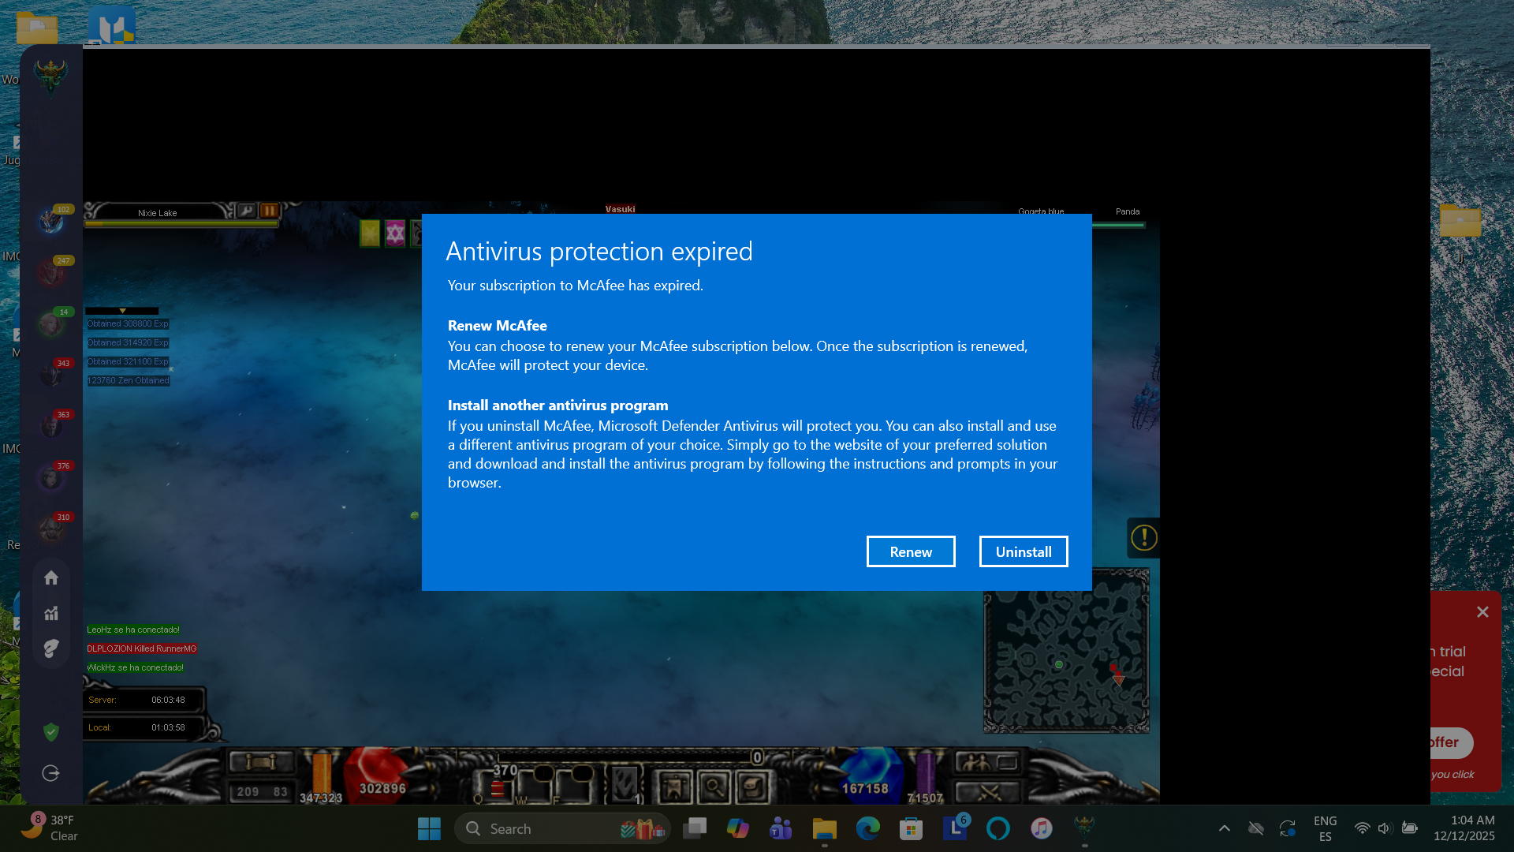
Task: Open the magnifier button in game bar
Action: pyautogui.click(x=714, y=786)
